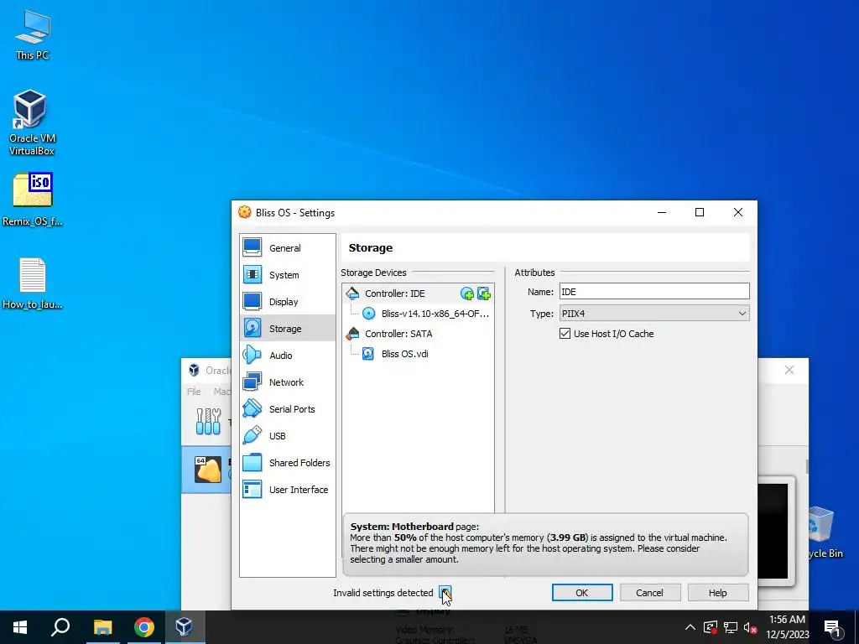859x644 pixels.
Task: Go to the Audio settings page
Action: coord(287,356)
